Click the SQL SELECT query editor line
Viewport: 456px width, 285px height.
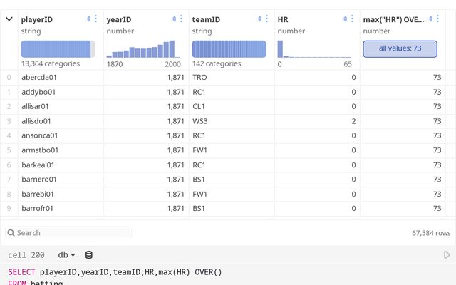[x=114, y=271]
